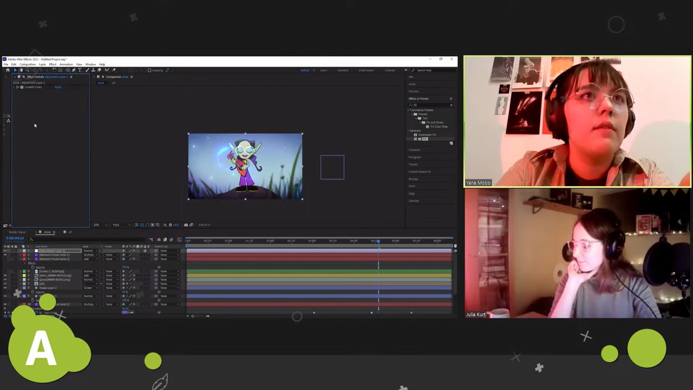Expand workspace overflow chevrons
This screenshot has width=693, height=390.
click(406, 70)
